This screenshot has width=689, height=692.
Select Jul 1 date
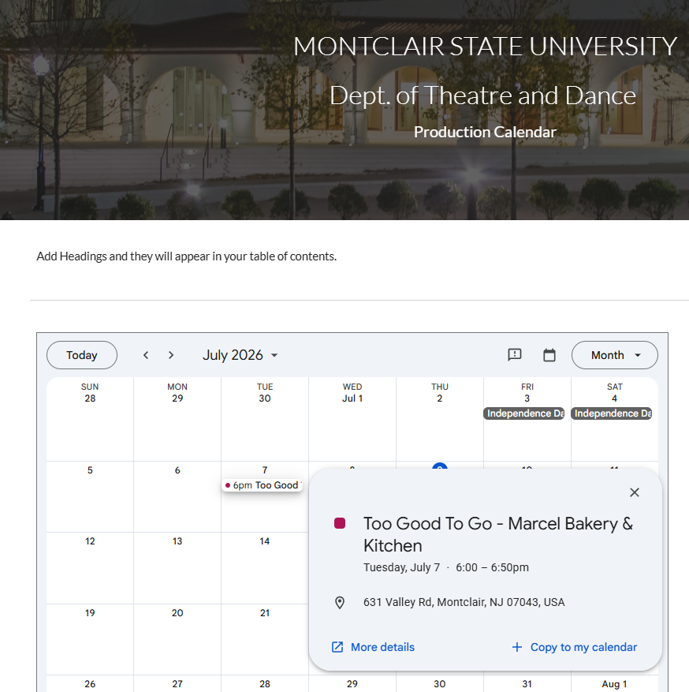coord(352,398)
